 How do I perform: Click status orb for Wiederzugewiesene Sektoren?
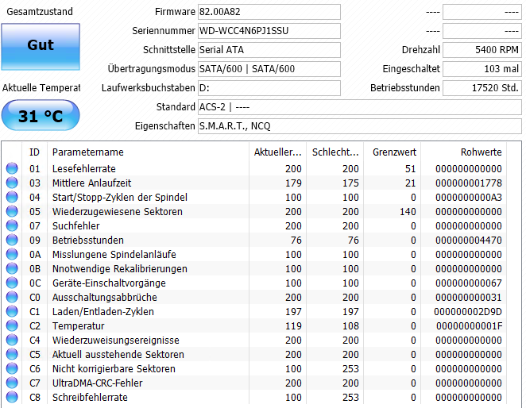[12, 211]
